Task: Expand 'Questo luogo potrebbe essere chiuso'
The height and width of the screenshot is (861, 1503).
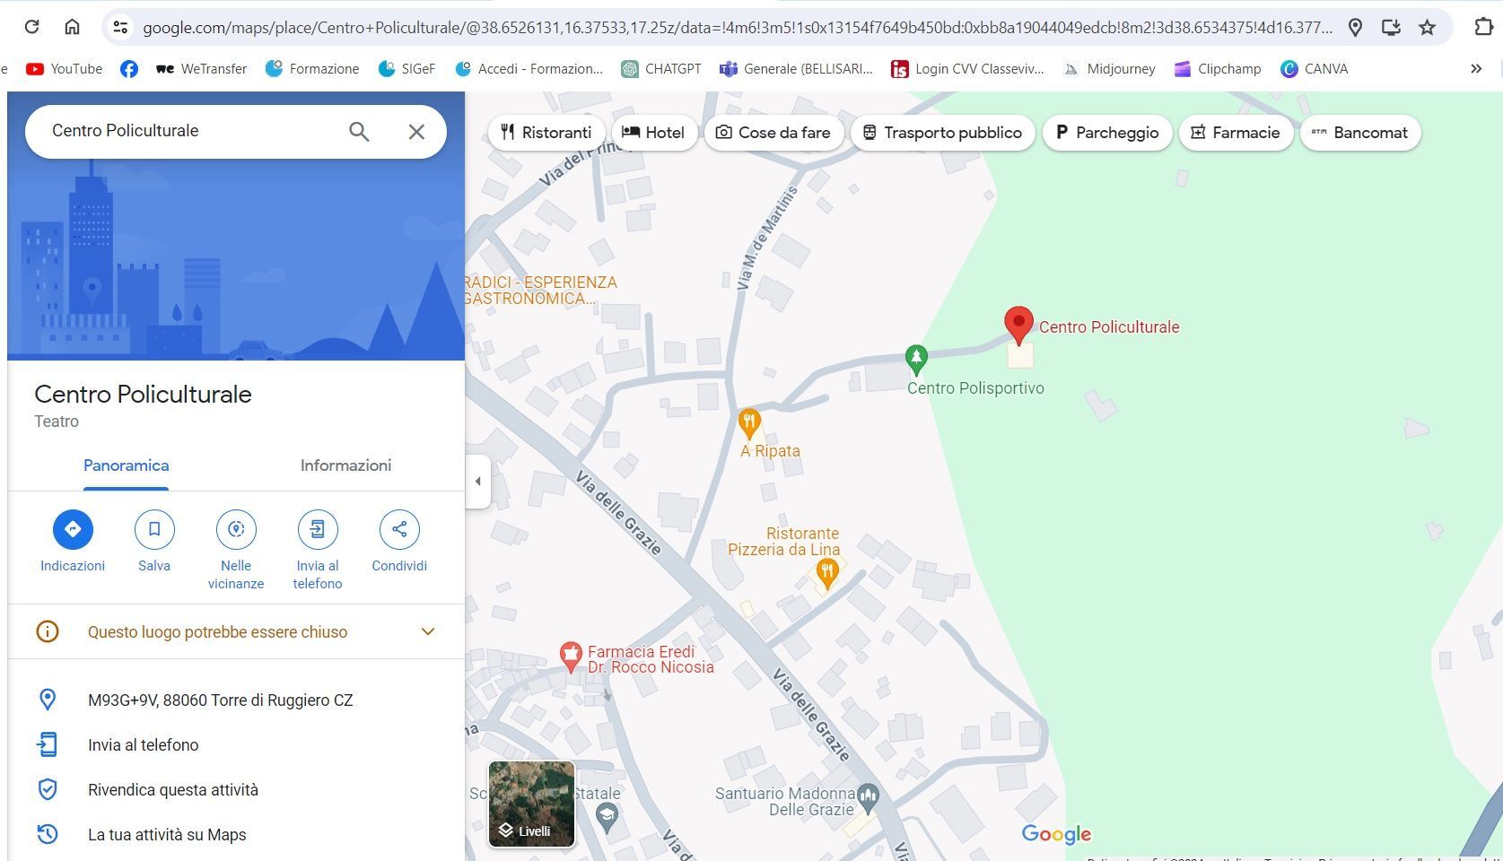Action: tap(428, 631)
